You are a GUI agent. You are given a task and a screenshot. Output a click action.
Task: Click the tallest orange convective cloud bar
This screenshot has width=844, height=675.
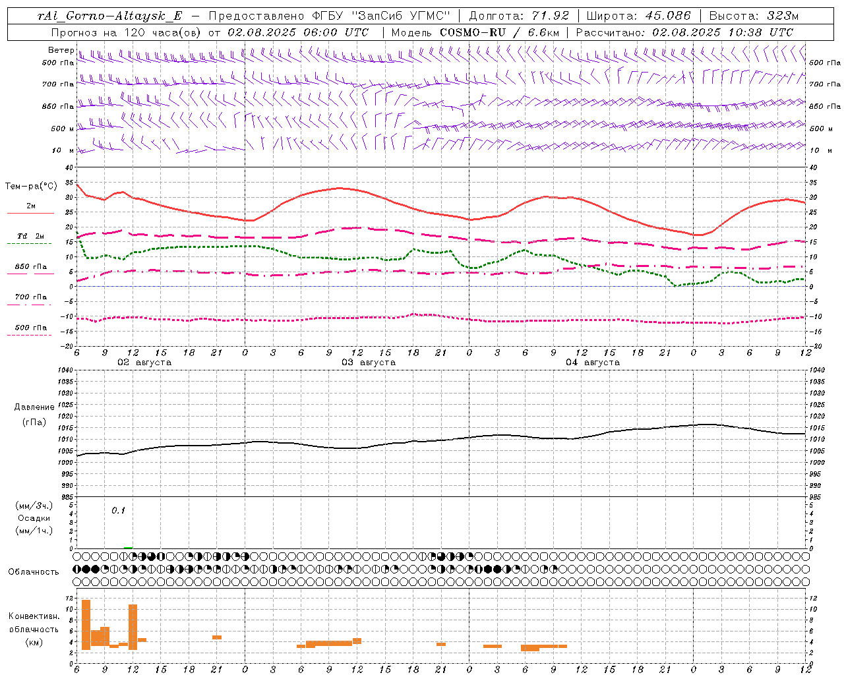(86, 625)
